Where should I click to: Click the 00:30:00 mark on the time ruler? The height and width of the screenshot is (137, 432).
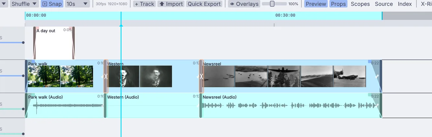tap(285, 15)
